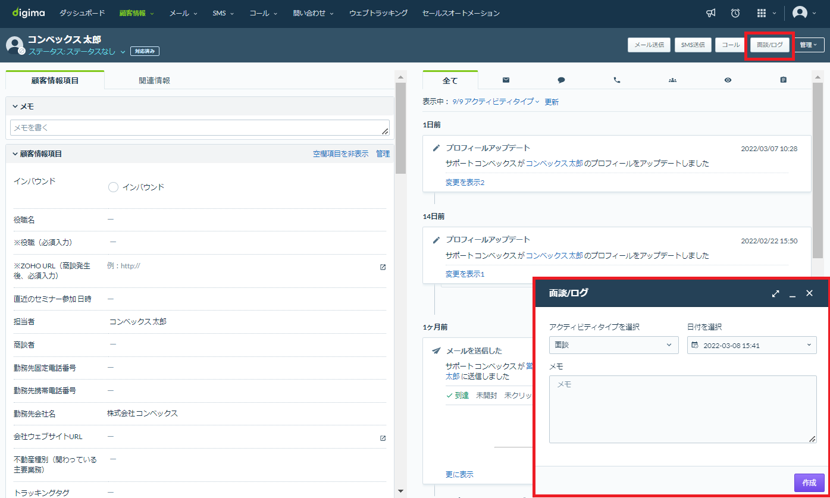Go to ダッシュボード
830x498 pixels.
(82, 13)
